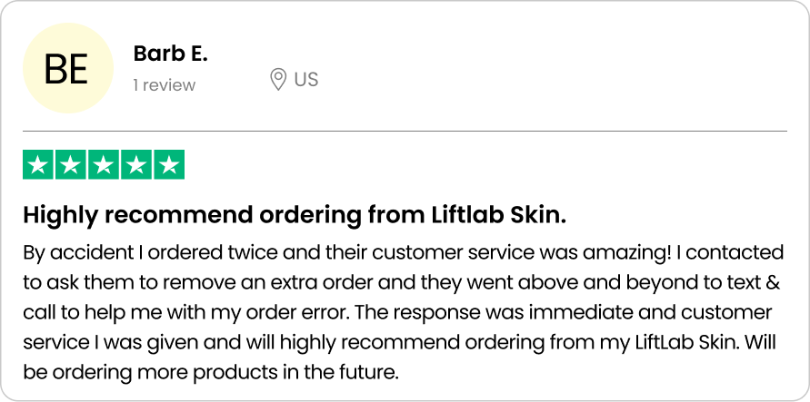Screen dimensions: 810x402
Task: Click the divider line below the reviewer info
Action: point(405,132)
